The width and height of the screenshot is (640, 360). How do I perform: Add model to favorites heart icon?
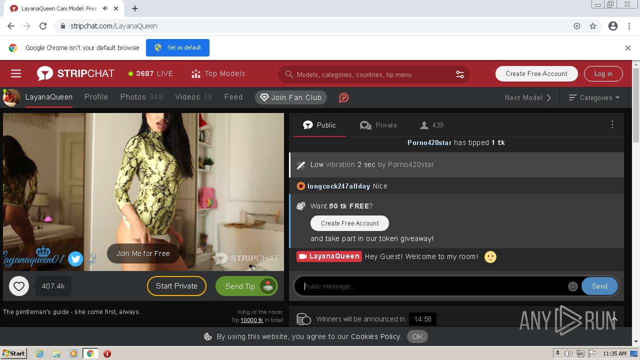click(x=19, y=286)
